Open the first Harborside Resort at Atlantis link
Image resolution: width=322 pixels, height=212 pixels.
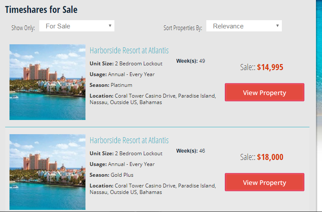[129, 50]
